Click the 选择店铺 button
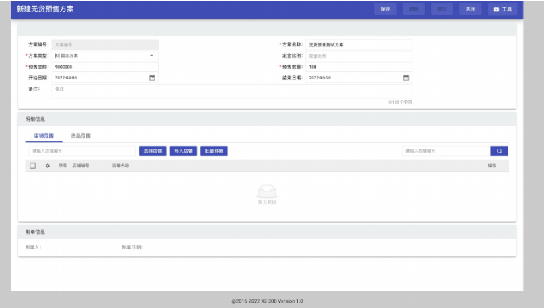Image resolution: width=544 pixels, height=308 pixels. point(153,151)
